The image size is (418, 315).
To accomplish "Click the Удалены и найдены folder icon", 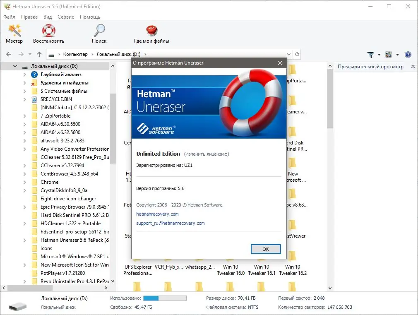I will click(34, 83).
